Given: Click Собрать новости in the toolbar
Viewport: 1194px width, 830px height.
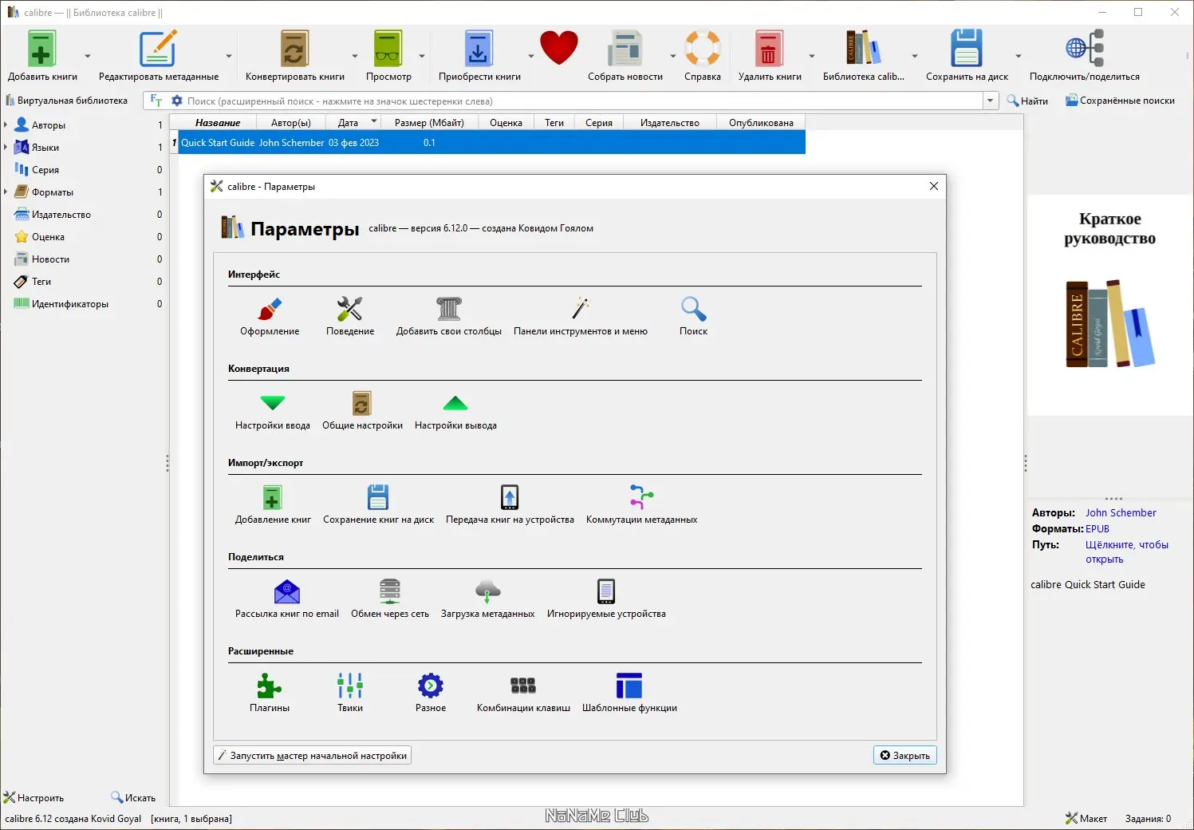Looking at the screenshot, I should tap(625, 55).
